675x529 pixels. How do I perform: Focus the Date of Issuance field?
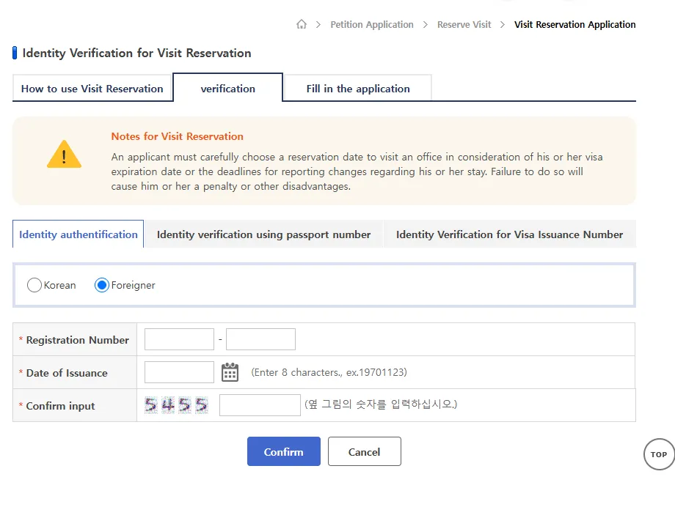[x=179, y=372]
